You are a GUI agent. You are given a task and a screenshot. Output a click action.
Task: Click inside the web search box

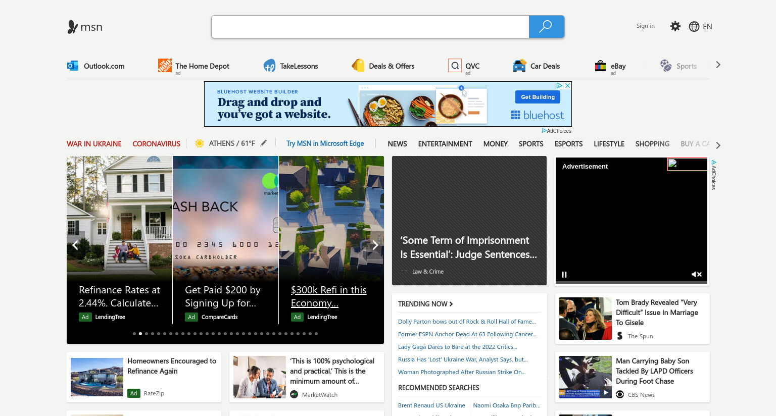pyautogui.click(x=370, y=27)
